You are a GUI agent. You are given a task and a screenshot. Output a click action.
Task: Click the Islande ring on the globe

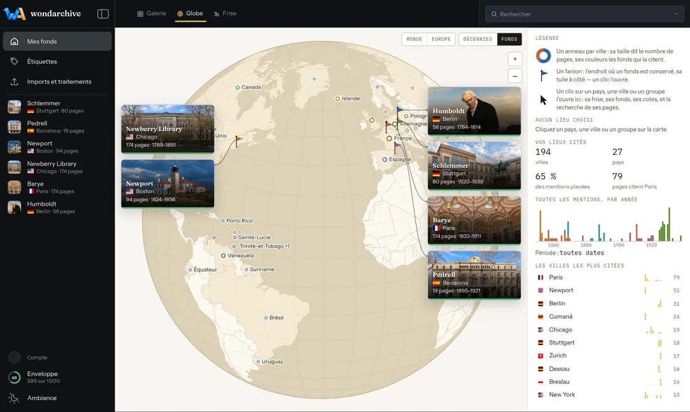[x=337, y=98]
